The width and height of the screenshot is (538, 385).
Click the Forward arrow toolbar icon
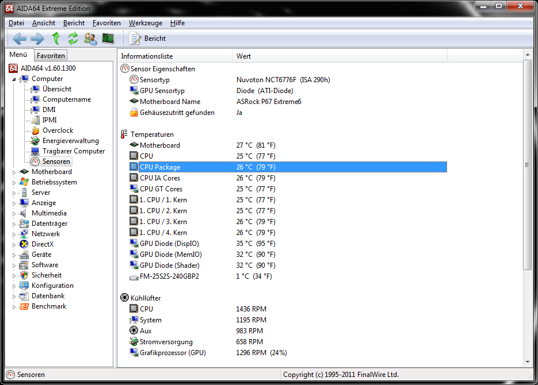click(37, 38)
